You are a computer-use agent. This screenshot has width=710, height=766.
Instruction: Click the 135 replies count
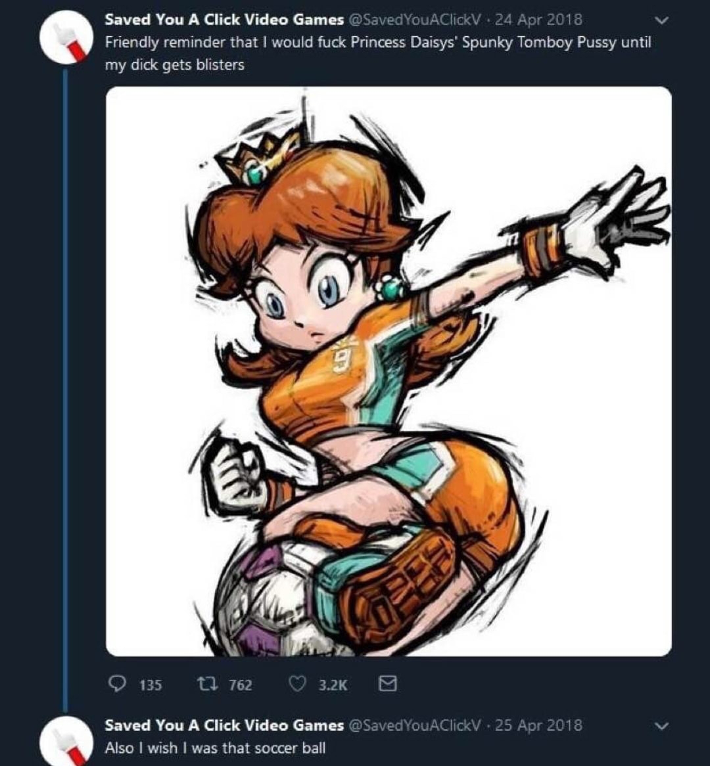pyautogui.click(x=151, y=685)
